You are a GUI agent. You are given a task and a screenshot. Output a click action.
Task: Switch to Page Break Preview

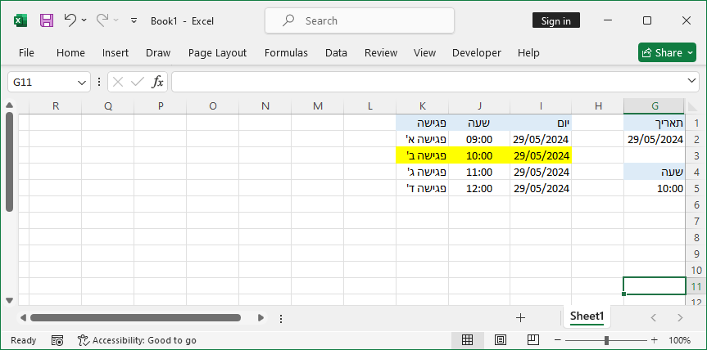coord(533,340)
